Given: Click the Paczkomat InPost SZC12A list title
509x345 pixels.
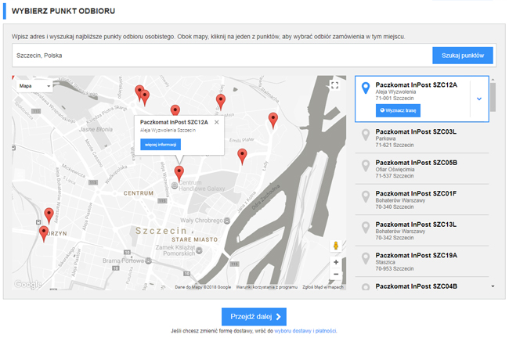Looking at the screenshot, I should [416, 85].
